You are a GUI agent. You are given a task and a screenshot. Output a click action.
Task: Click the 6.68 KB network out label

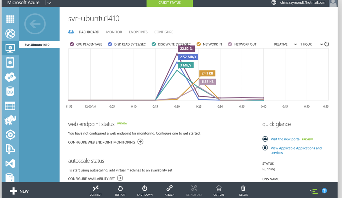[x=208, y=82]
